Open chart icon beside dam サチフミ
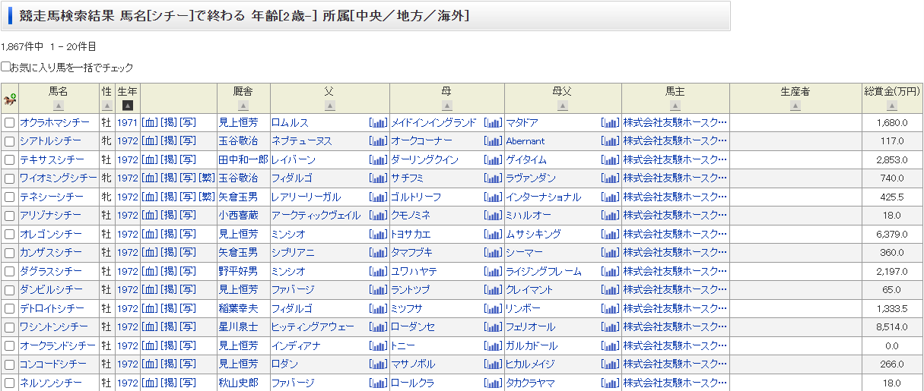 click(x=494, y=178)
